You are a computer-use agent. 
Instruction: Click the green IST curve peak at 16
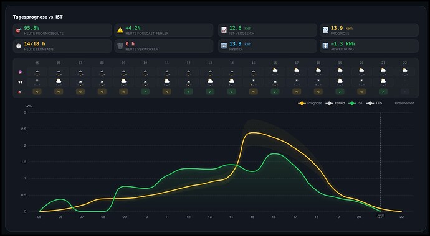coord(274,154)
